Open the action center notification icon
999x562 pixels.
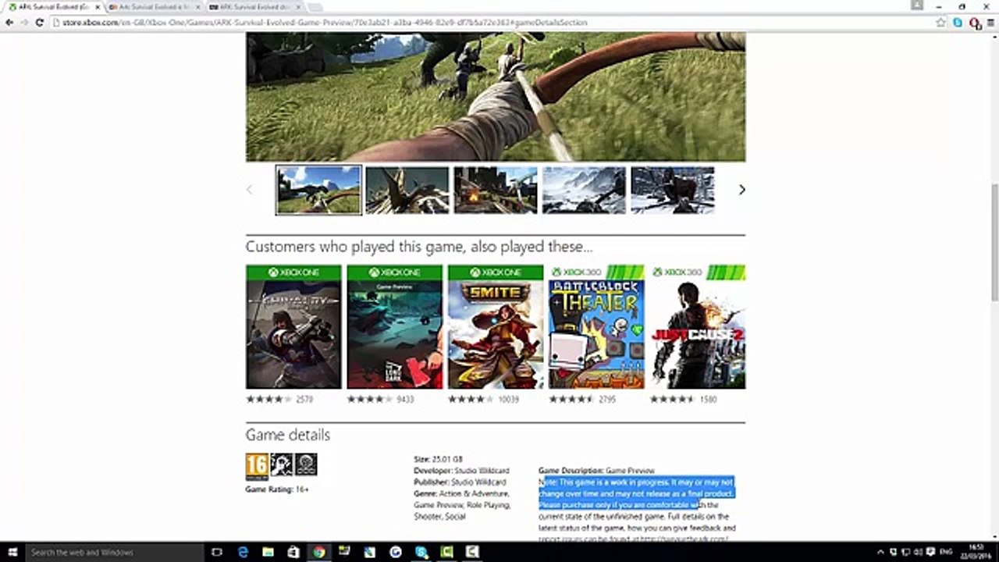pyautogui.click(x=930, y=552)
